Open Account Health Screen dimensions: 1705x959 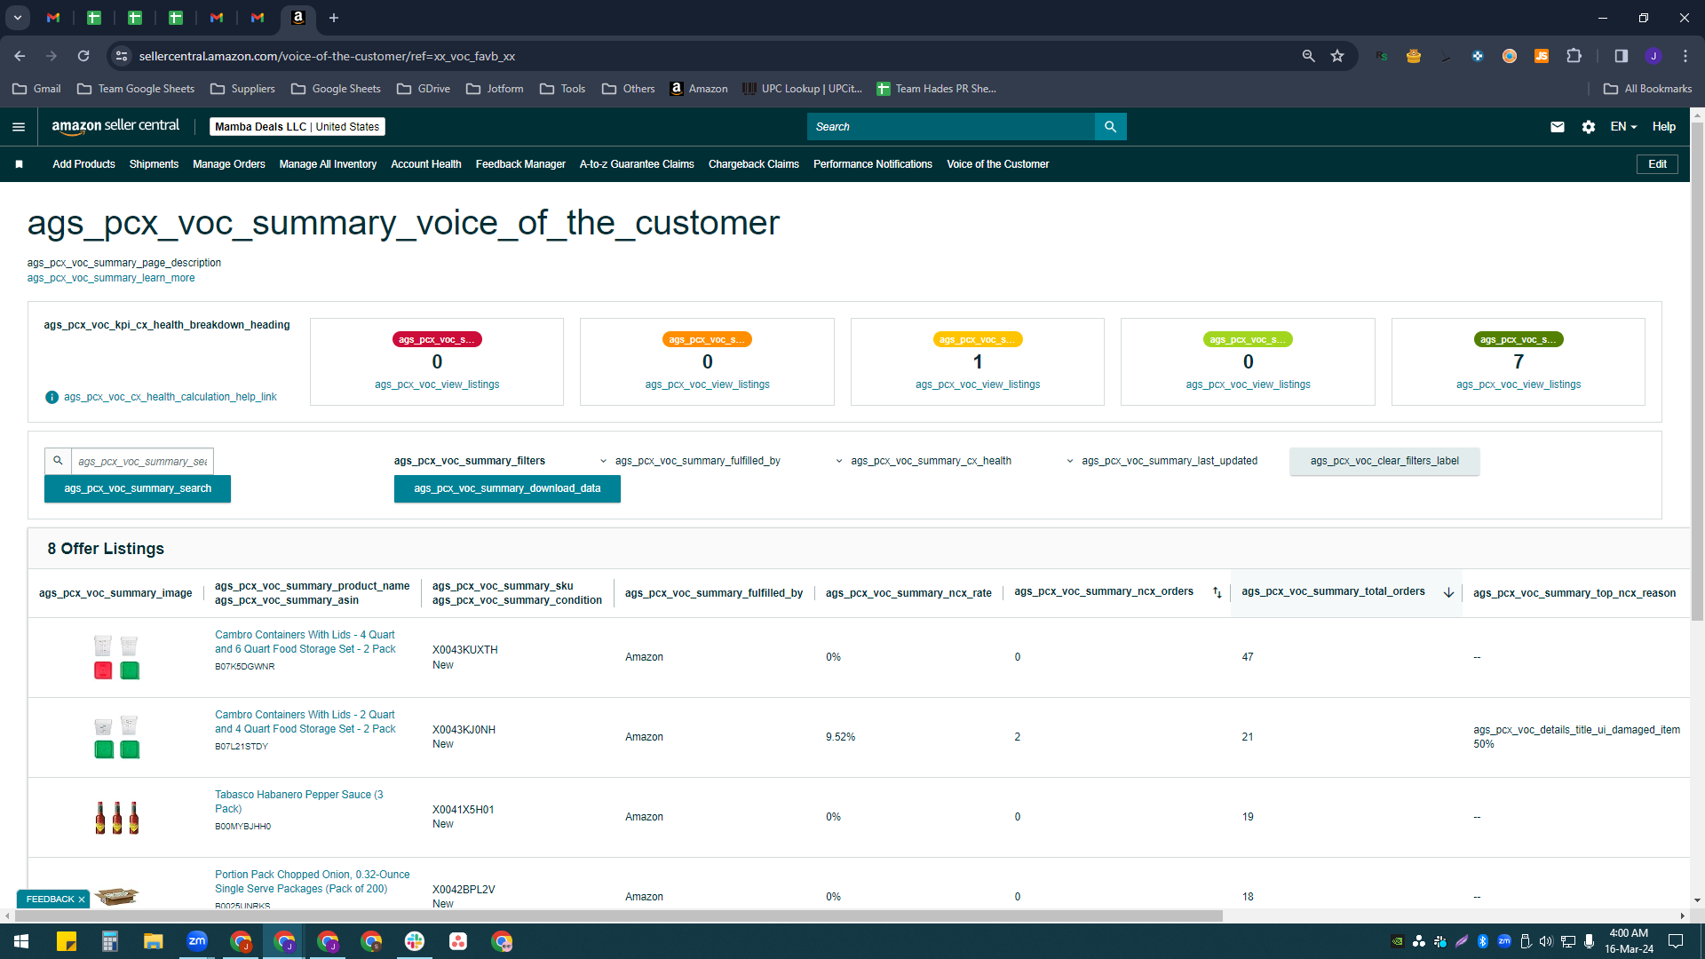click(426, 164)
